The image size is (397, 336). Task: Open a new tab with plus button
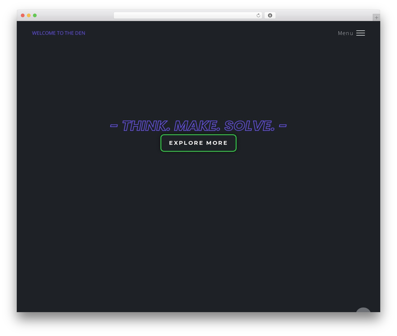[x=377, y=18]
